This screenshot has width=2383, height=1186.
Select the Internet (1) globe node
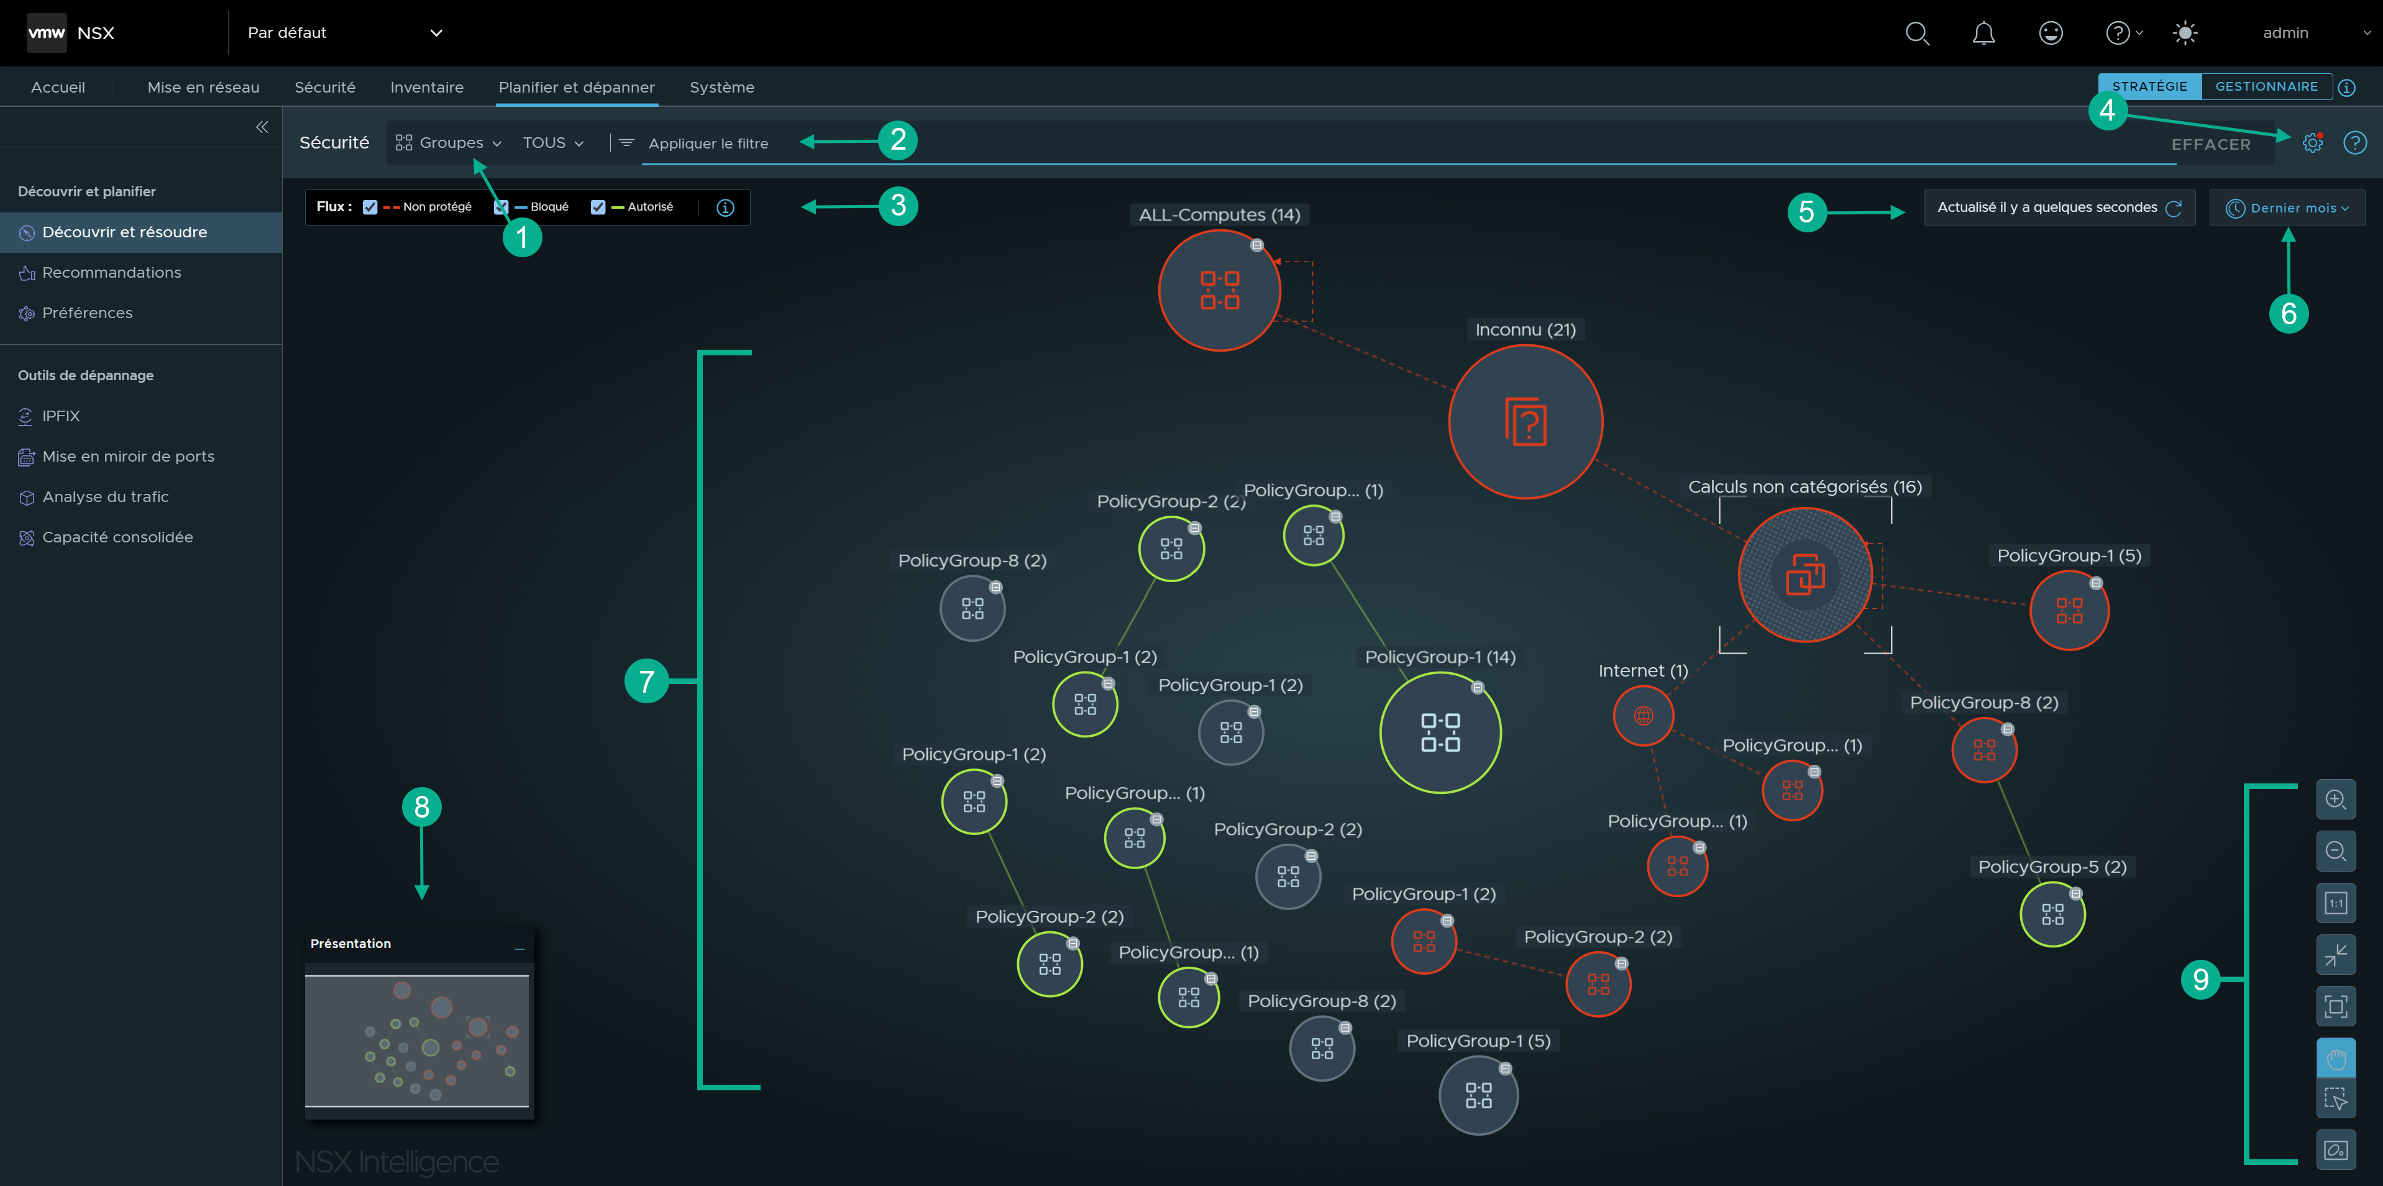[1643, 715]
